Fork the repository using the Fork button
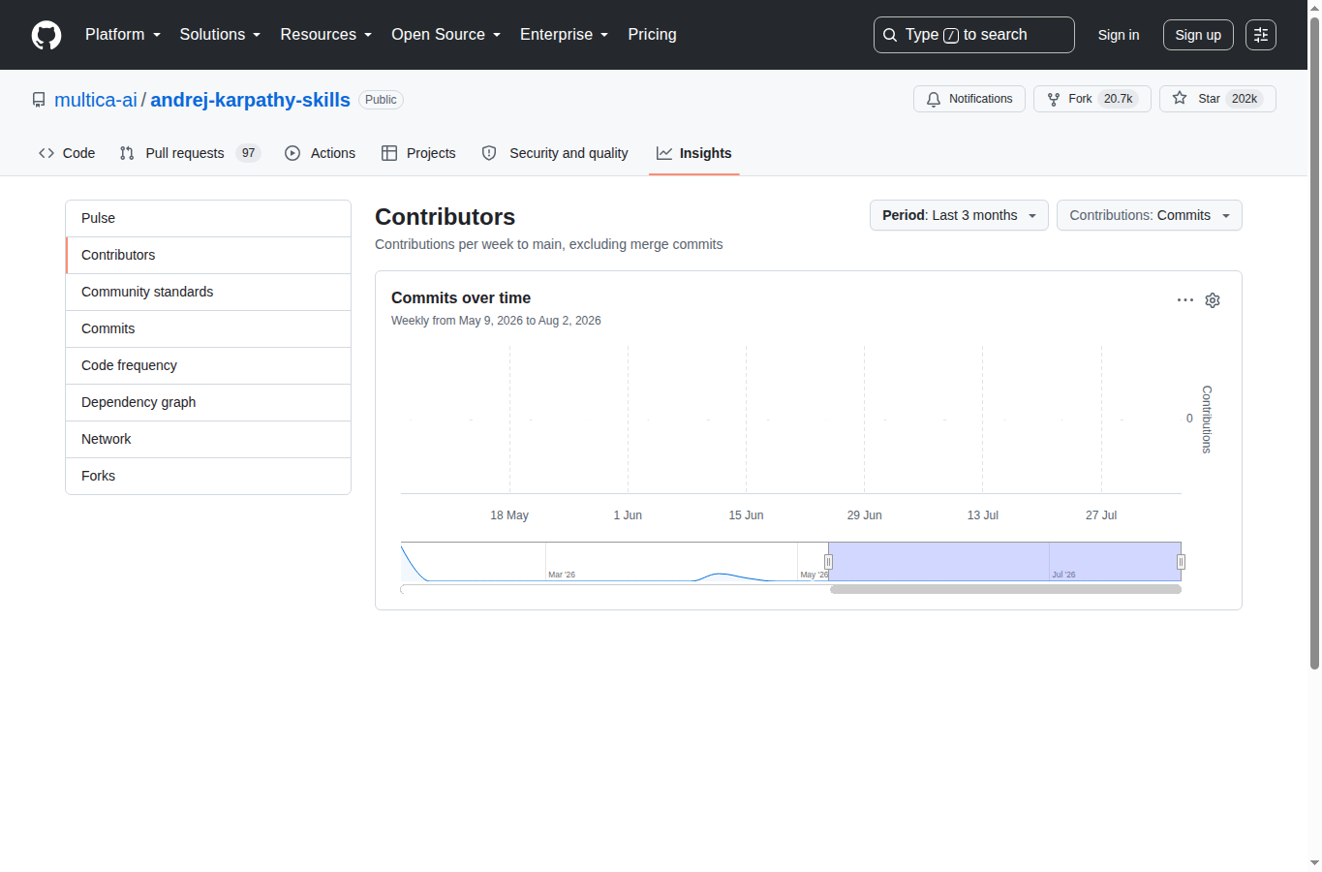The height and width of the screenshot is (872, 1322). coord(1092,99)
